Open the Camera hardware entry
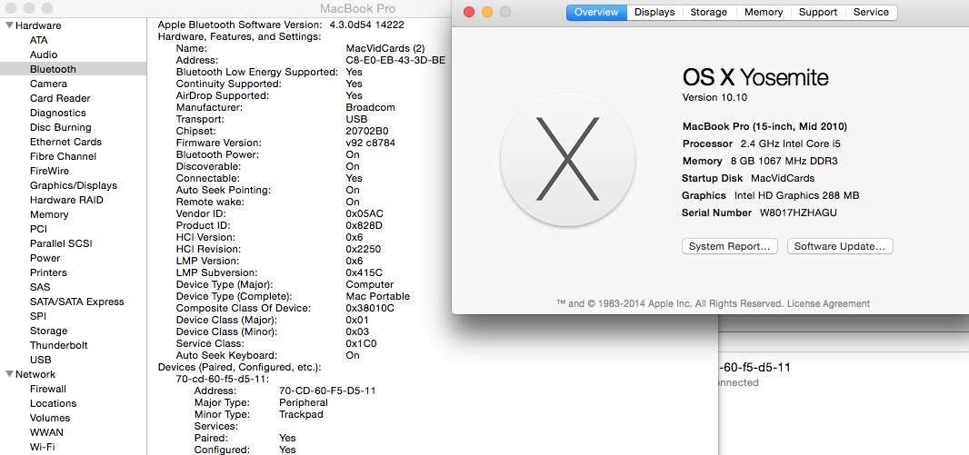The height and width of the screenshot is (455, 969). click(48, 84)
